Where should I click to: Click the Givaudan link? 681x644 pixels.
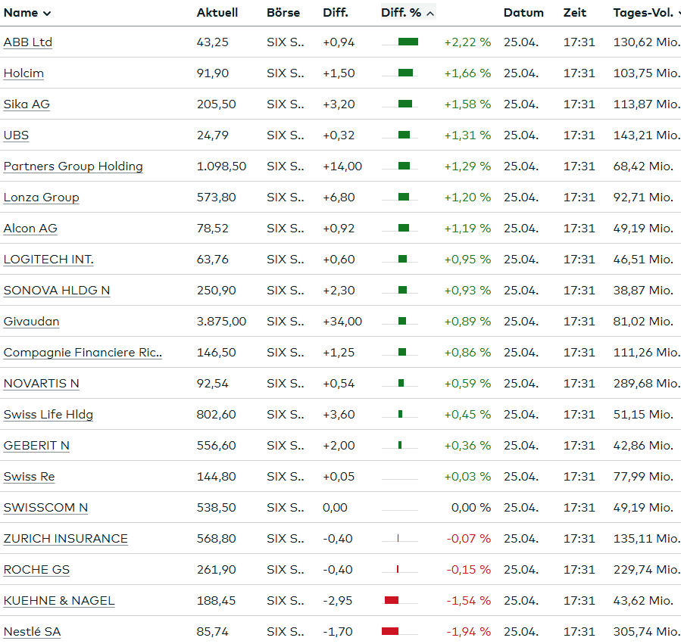[31, 322]
